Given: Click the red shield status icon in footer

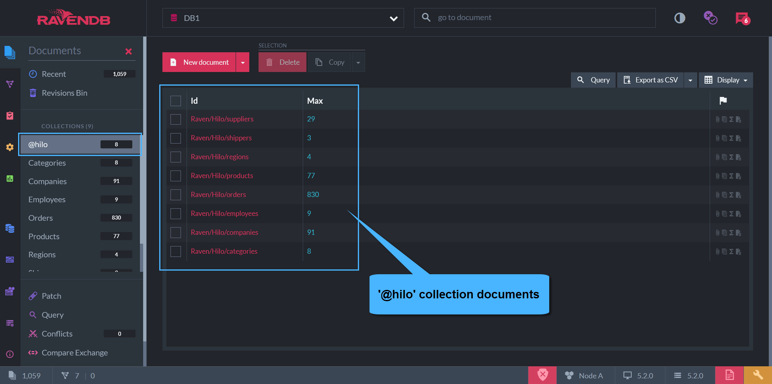Looking at the screenshot, I should pyautogui.click(x=542, y=375).
